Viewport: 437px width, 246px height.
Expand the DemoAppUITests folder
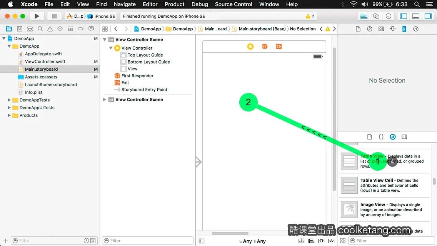tap(9, 108)
